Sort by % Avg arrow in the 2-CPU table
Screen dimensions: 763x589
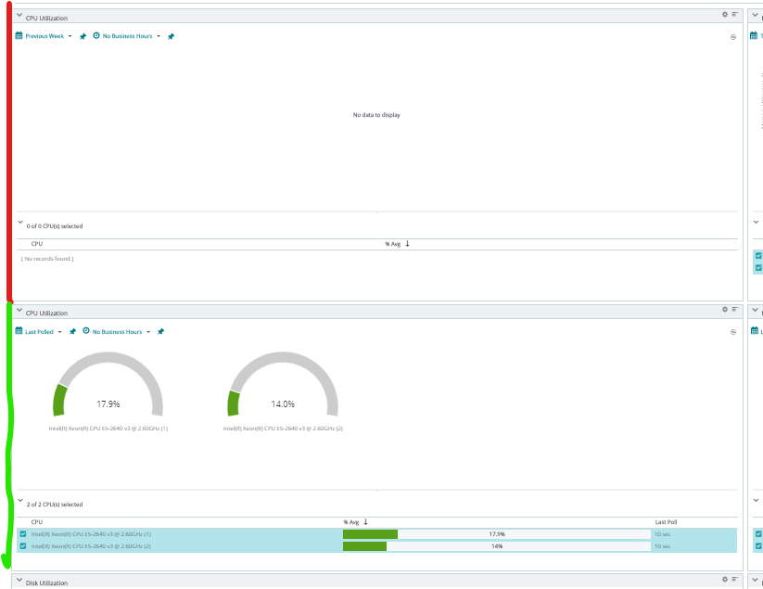coord(366,522)
